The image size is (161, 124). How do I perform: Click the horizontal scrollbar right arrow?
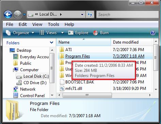click(x=150, y=95)
